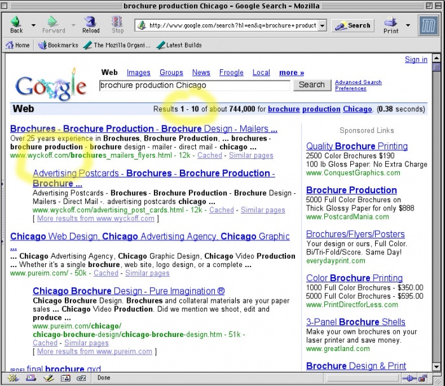This screenshot has width=445, height=386.
Task: Open Brochure Design & Print sponsored link
Action: 356,366
